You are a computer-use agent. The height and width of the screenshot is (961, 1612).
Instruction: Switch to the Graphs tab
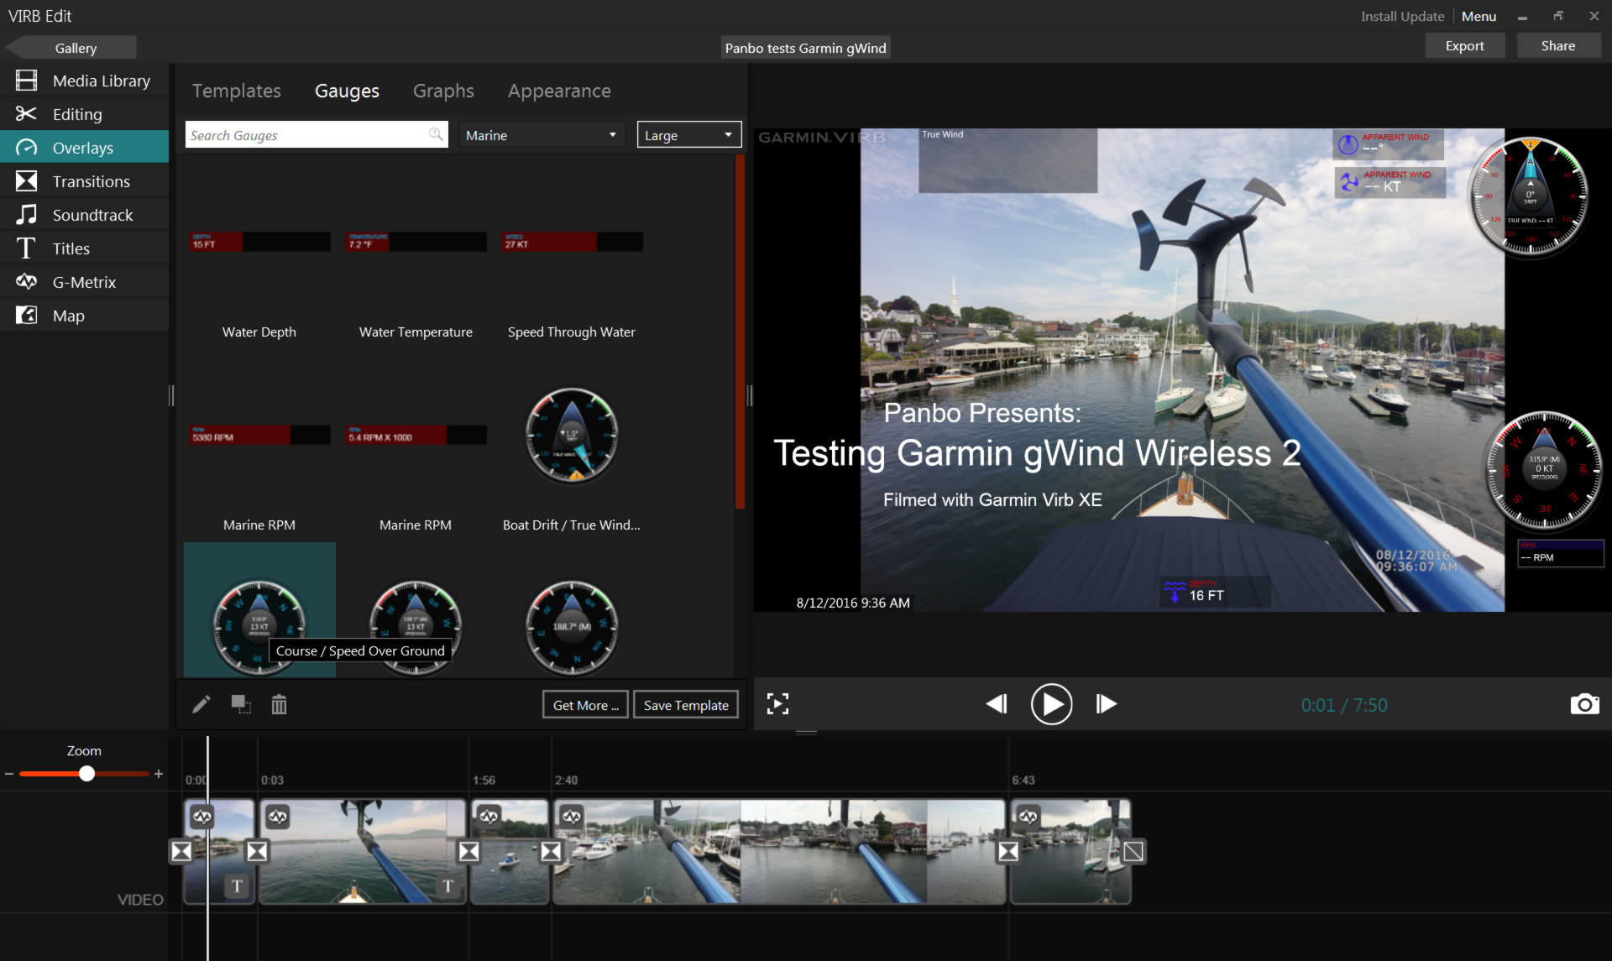pos(443,91)
